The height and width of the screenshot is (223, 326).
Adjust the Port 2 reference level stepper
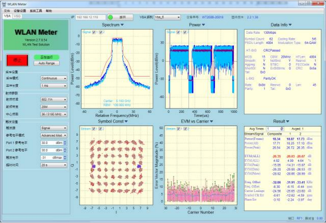[65, 150]
